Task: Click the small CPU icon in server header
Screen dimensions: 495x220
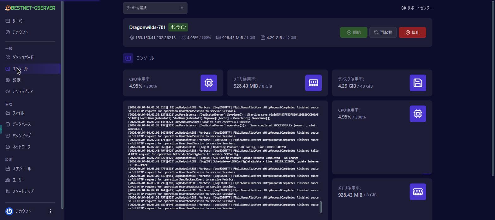Action: coord(183,38)
